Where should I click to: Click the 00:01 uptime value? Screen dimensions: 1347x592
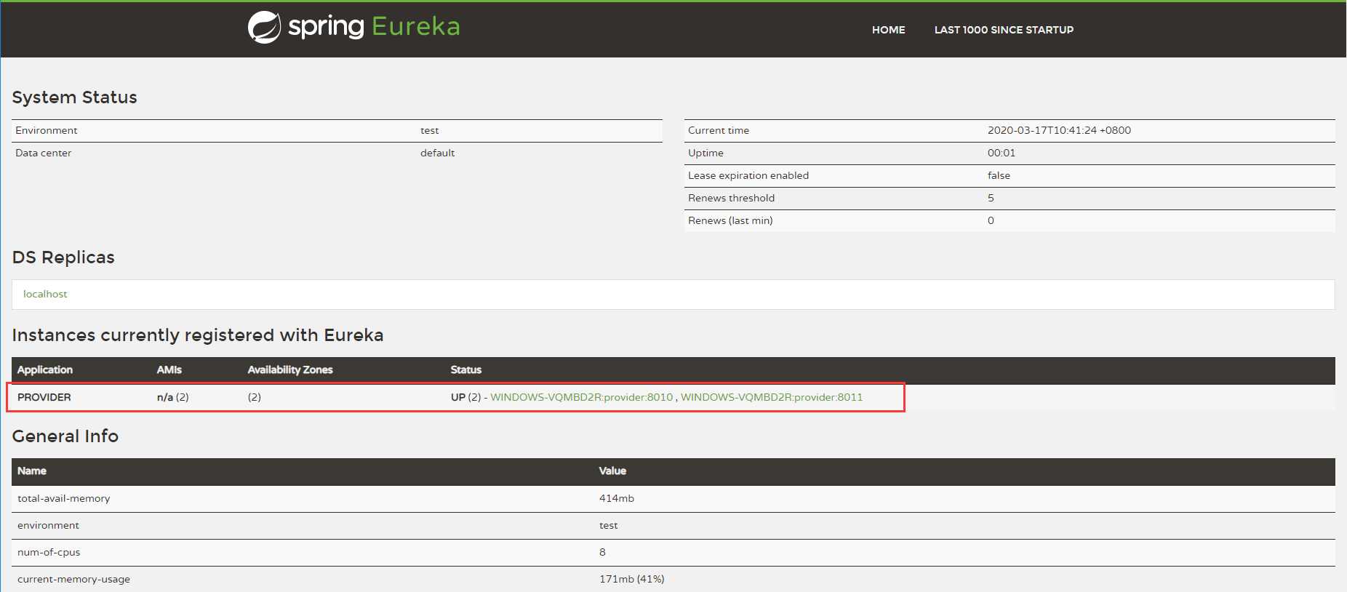point(1002,153)
